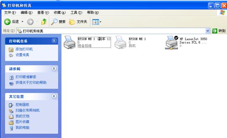Screen dimensions: 227x138
Task: Collapse the 请参阅 panel
Action: click(x=54, y=69)
